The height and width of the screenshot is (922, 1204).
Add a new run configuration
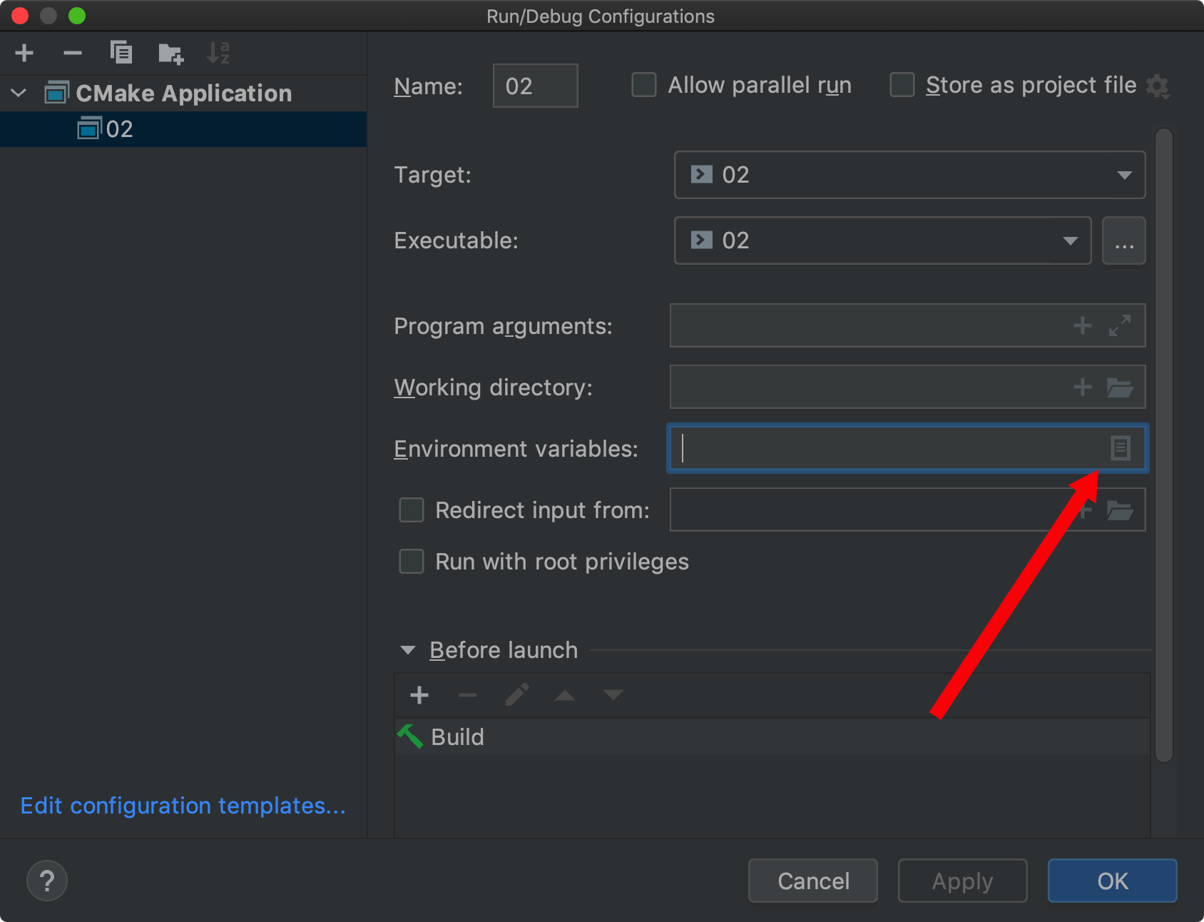click(24, 52)
